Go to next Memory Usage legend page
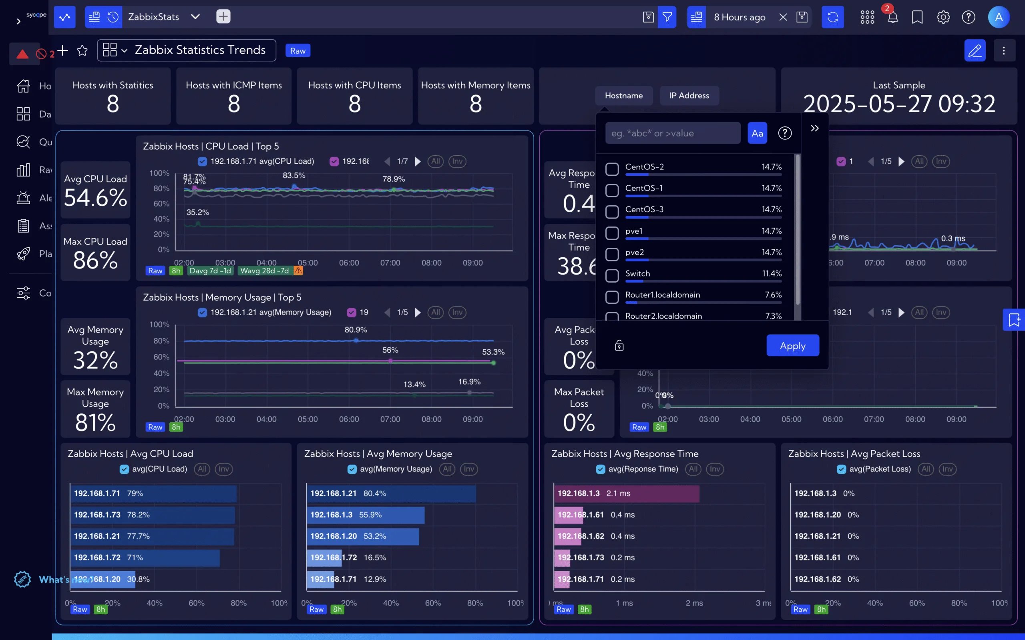 click(418, 312)
